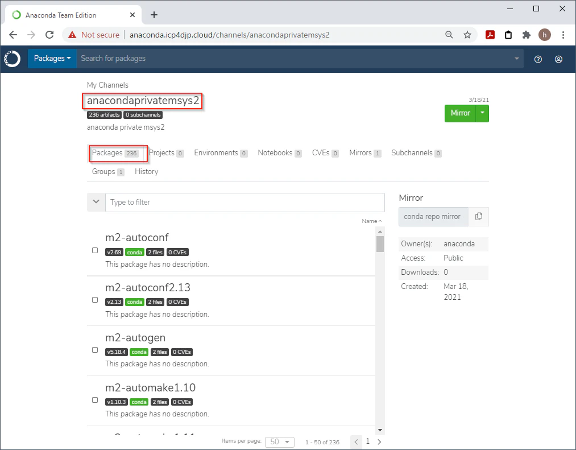The width and height of the screenshot is (576, 450).
Task: Click the scrollbar up arrow
Action: (x=380, y=231)
